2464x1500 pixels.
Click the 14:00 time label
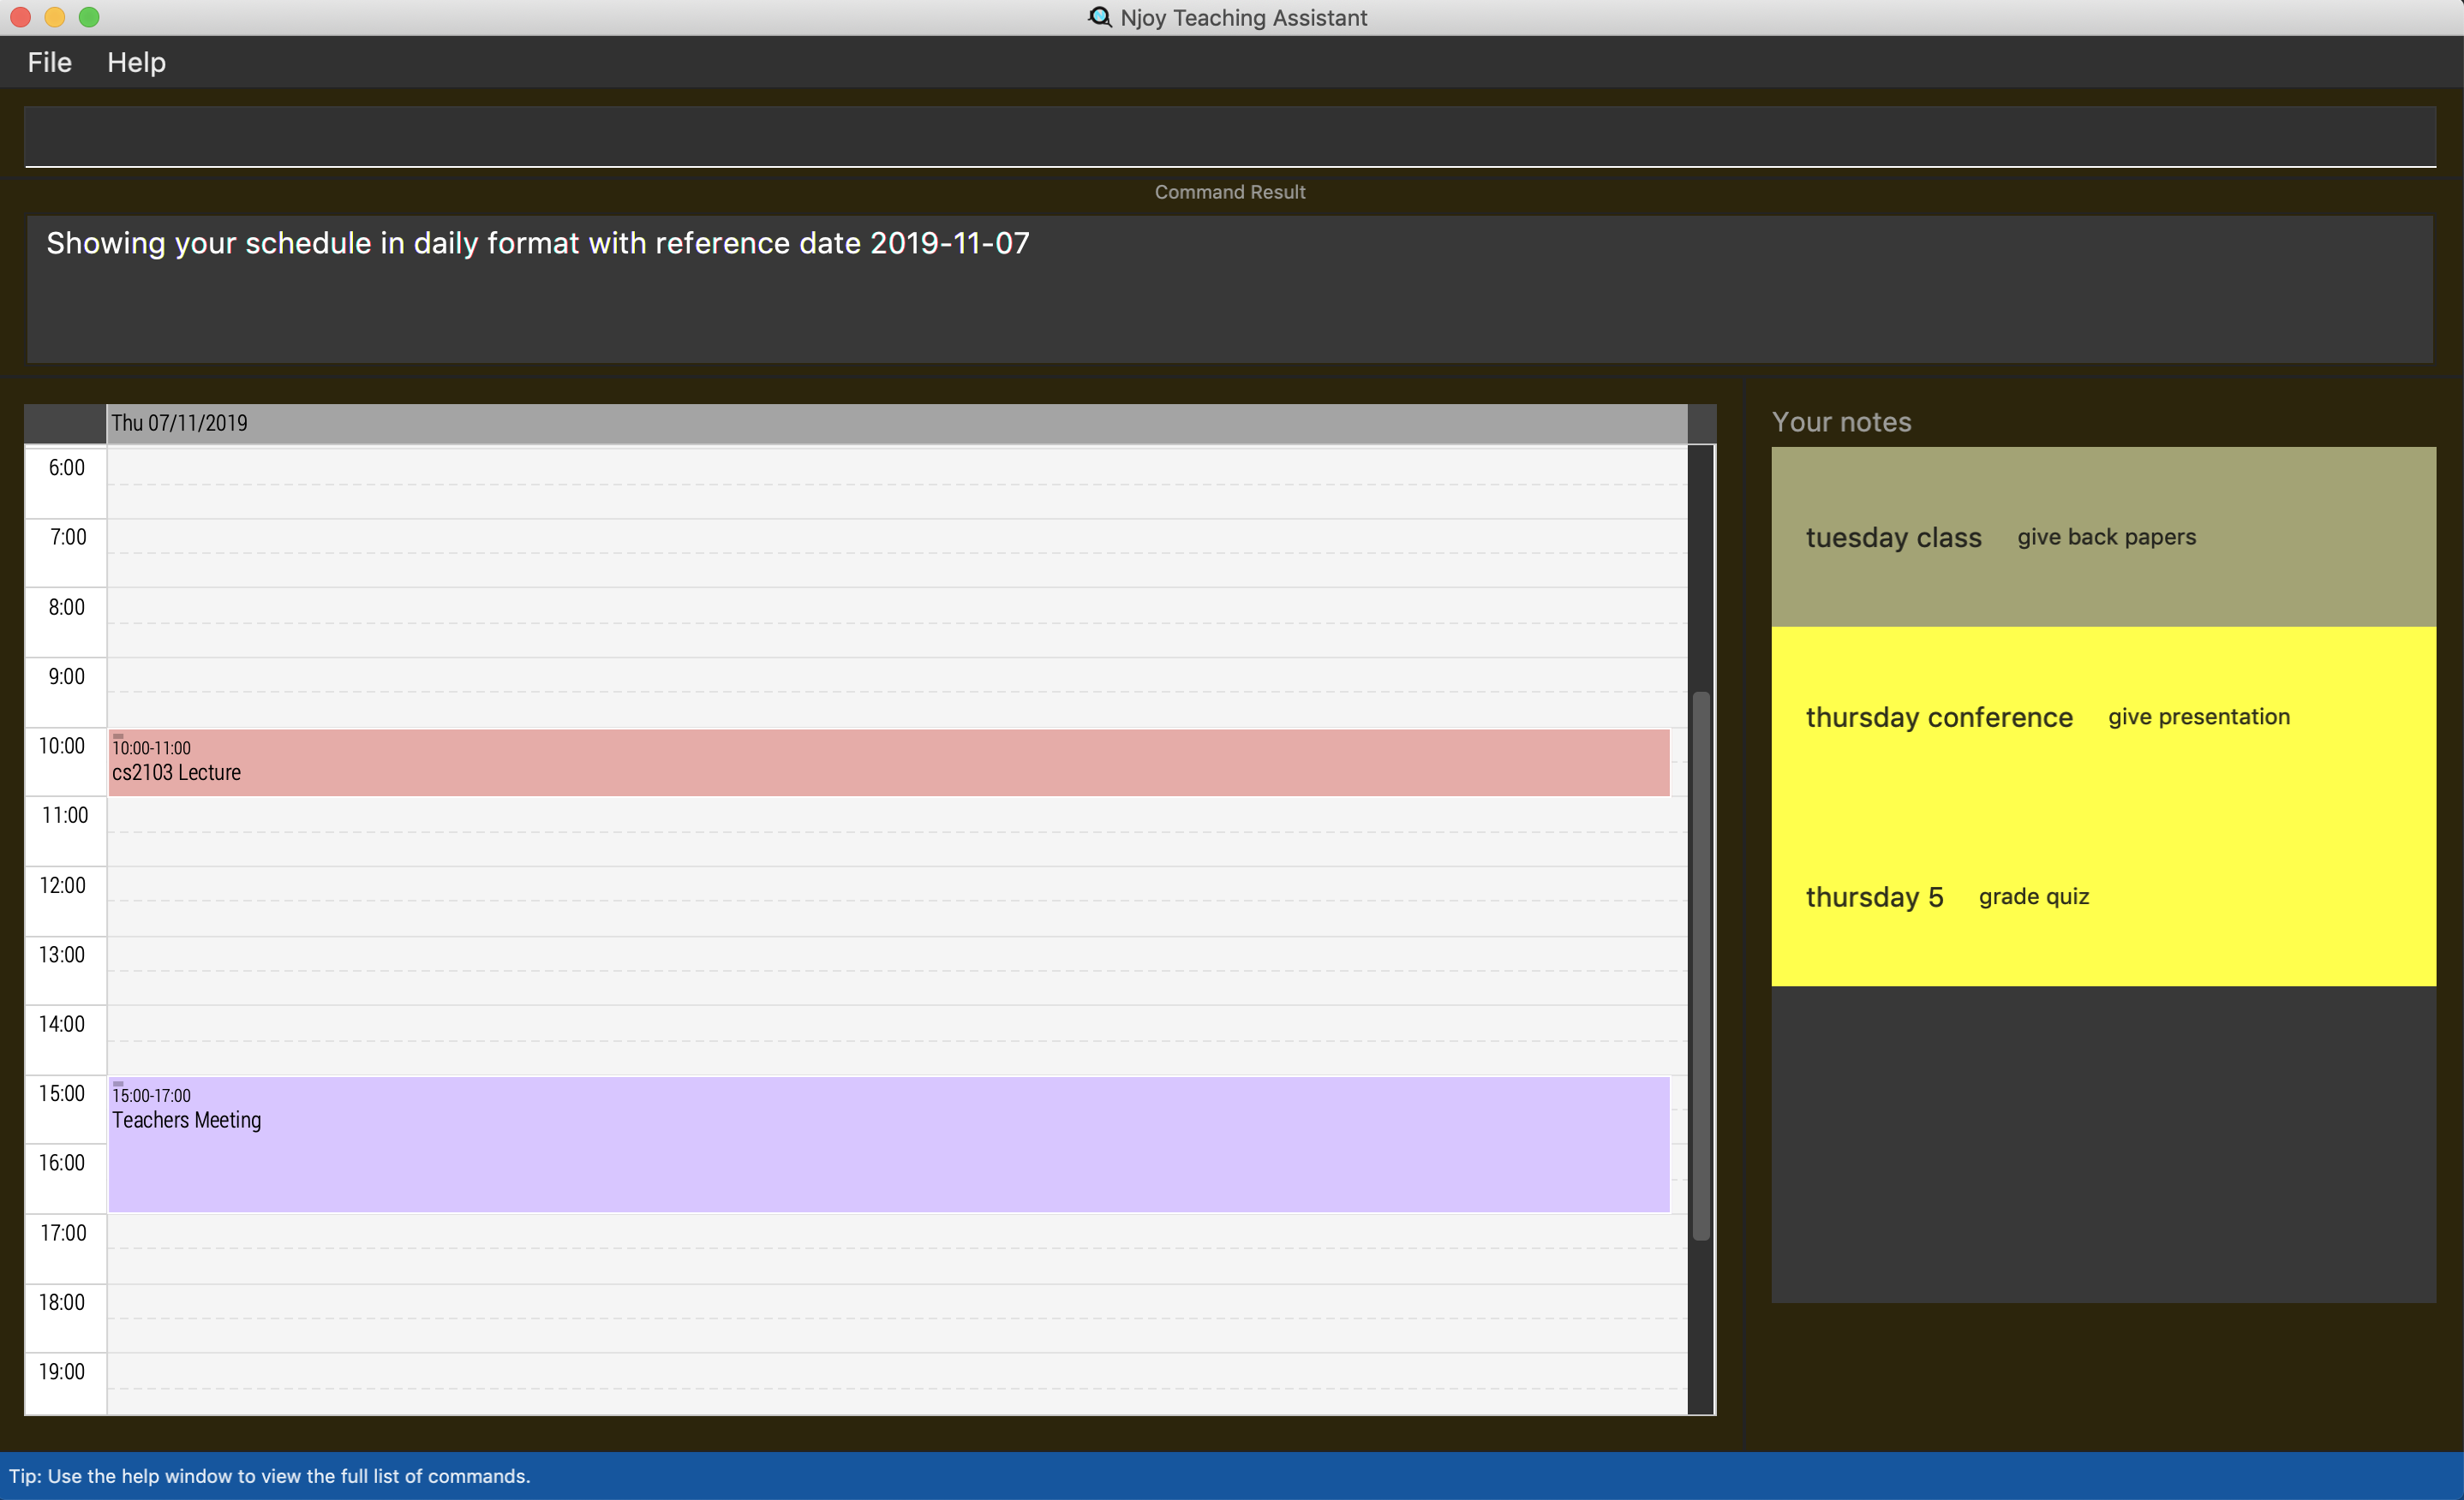(62, 1023)
